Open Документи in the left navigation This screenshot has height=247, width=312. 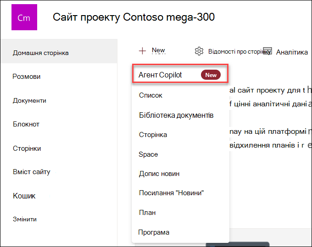pyautogui.click(x=29, y=100)
